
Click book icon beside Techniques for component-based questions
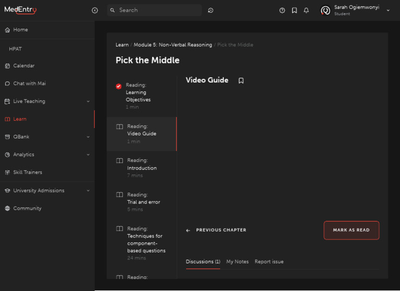[119, 229]
